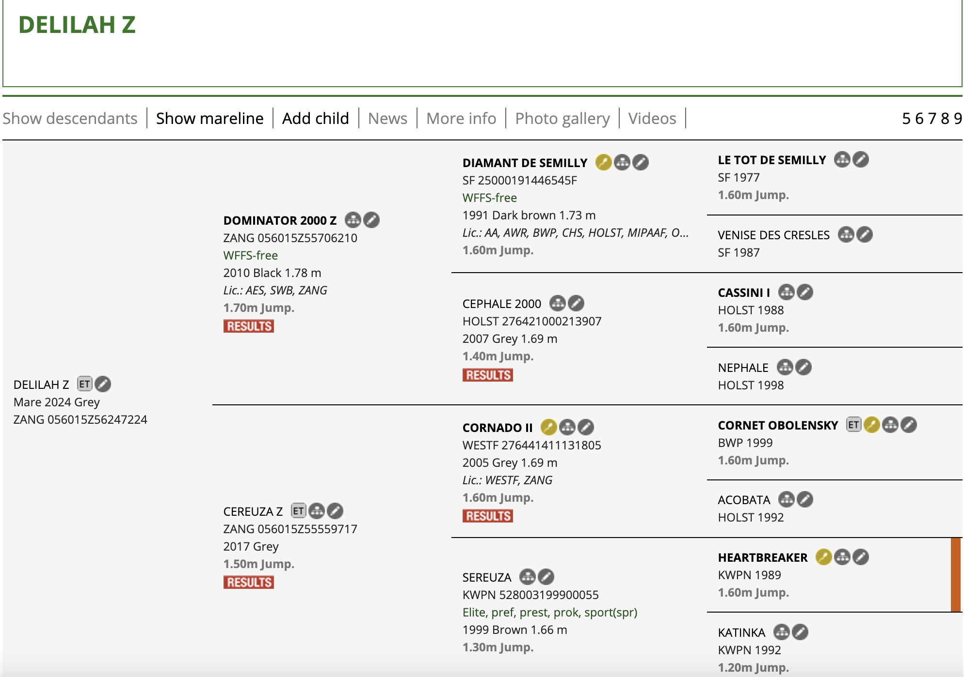Click pedigree tree icon next to Sereuza
This screenshot has height=677, width=964.
pos(528,577)
